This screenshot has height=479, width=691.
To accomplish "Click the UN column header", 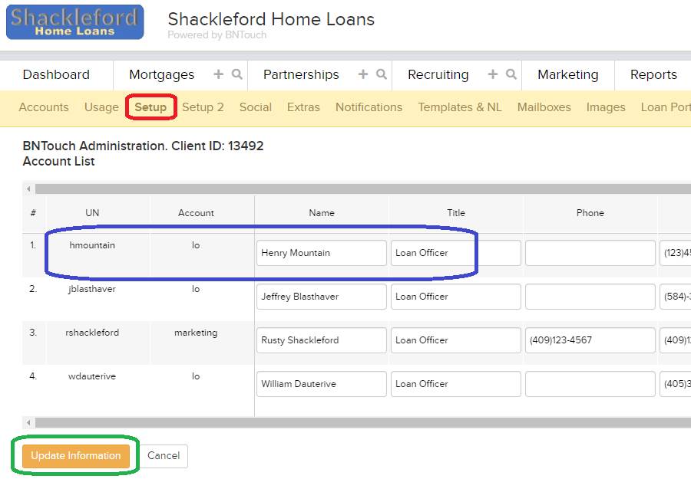I will pos(92,213).
